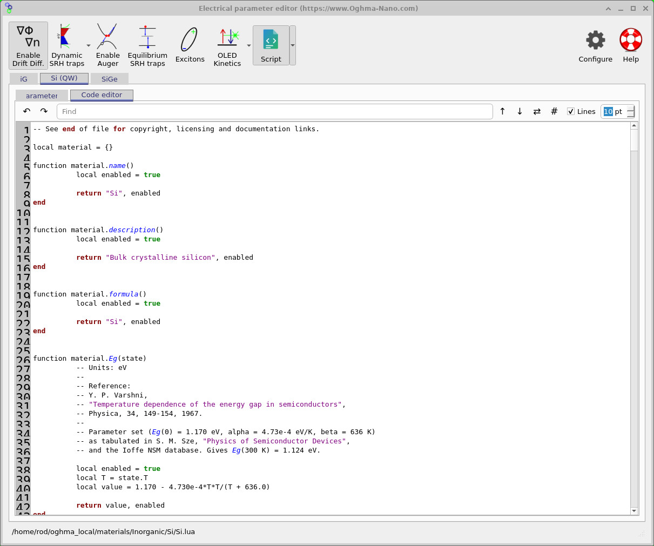Click font size 10 pt field
Image resolution: width=654 pixels, height=546 pixels.
coord(614,111)
